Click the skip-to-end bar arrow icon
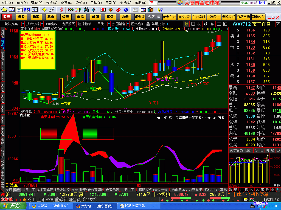Viewport: 281px width, 210px height. (x=226, y=24)
